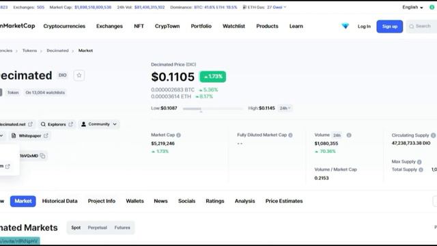Click the Decimated breadcrumb
The width and height of the screenshot is (437, 246).
pyautogui.click(x=57, y=51)
